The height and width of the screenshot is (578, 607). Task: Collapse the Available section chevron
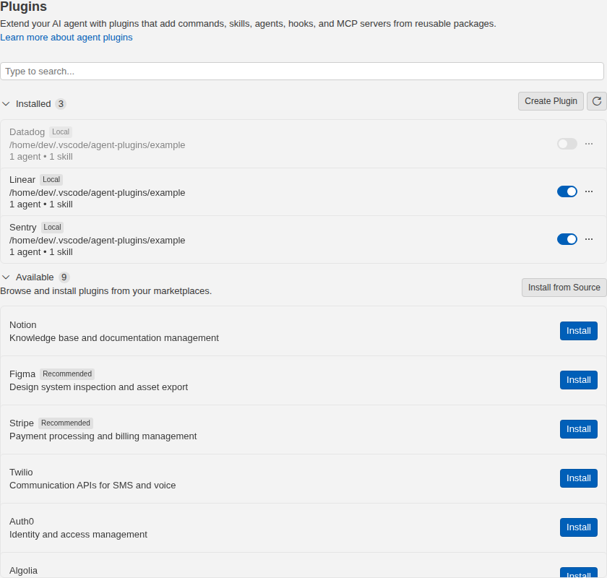[x=6, y=277]
